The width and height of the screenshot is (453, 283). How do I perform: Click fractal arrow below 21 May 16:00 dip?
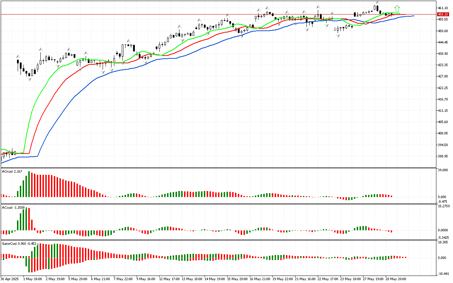pos(307,30)
